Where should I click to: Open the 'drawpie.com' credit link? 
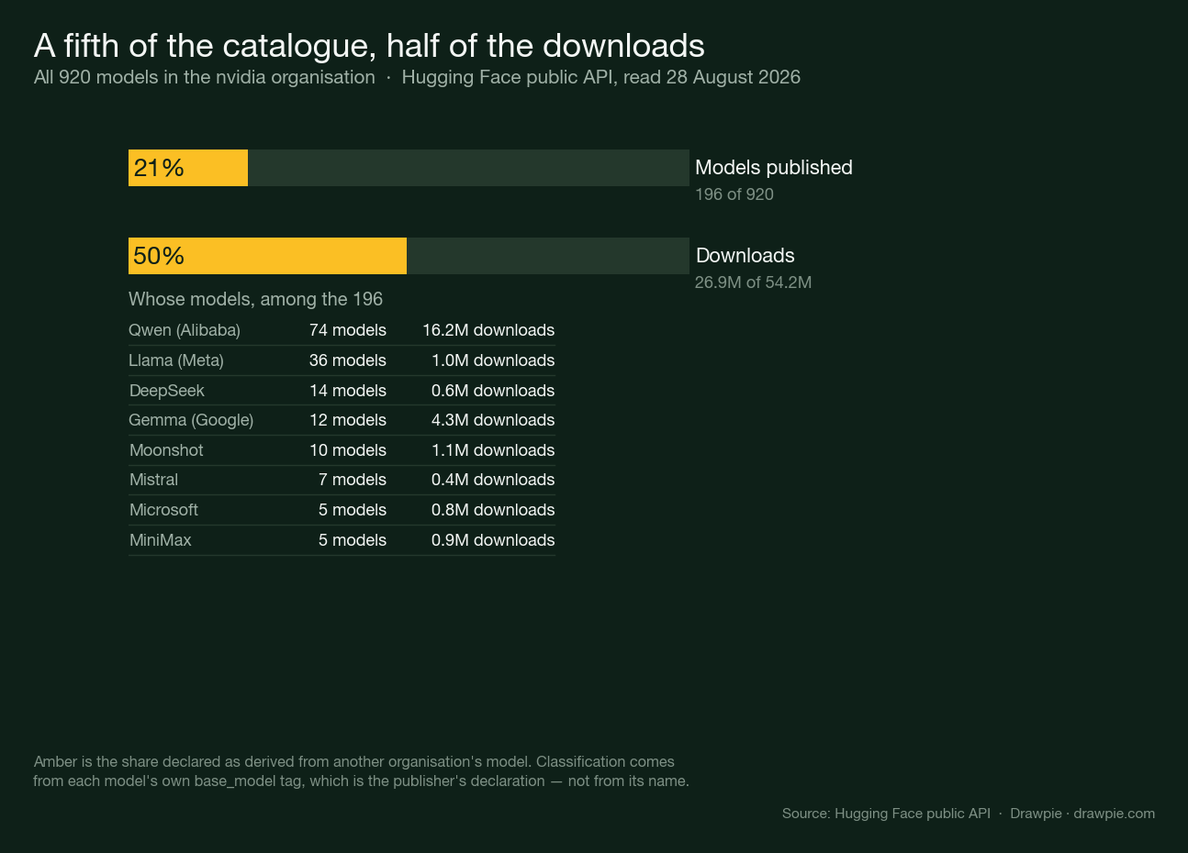click(1115, 814)
